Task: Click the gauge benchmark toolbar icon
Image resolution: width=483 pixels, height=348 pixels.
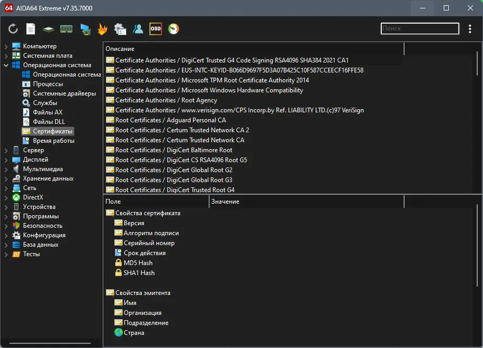Action: click(174, 29)
